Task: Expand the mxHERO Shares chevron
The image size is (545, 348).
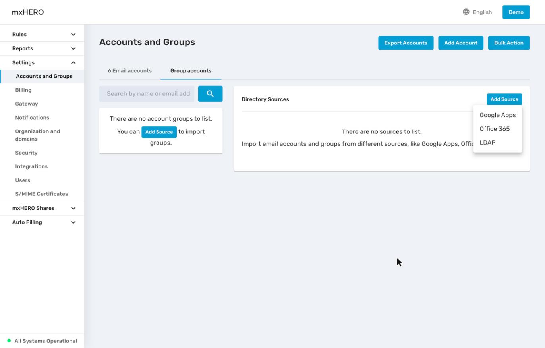Action: 73,208
